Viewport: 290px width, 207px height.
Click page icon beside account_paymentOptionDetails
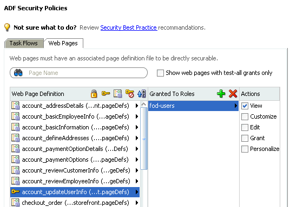click(x=15, y=149)
